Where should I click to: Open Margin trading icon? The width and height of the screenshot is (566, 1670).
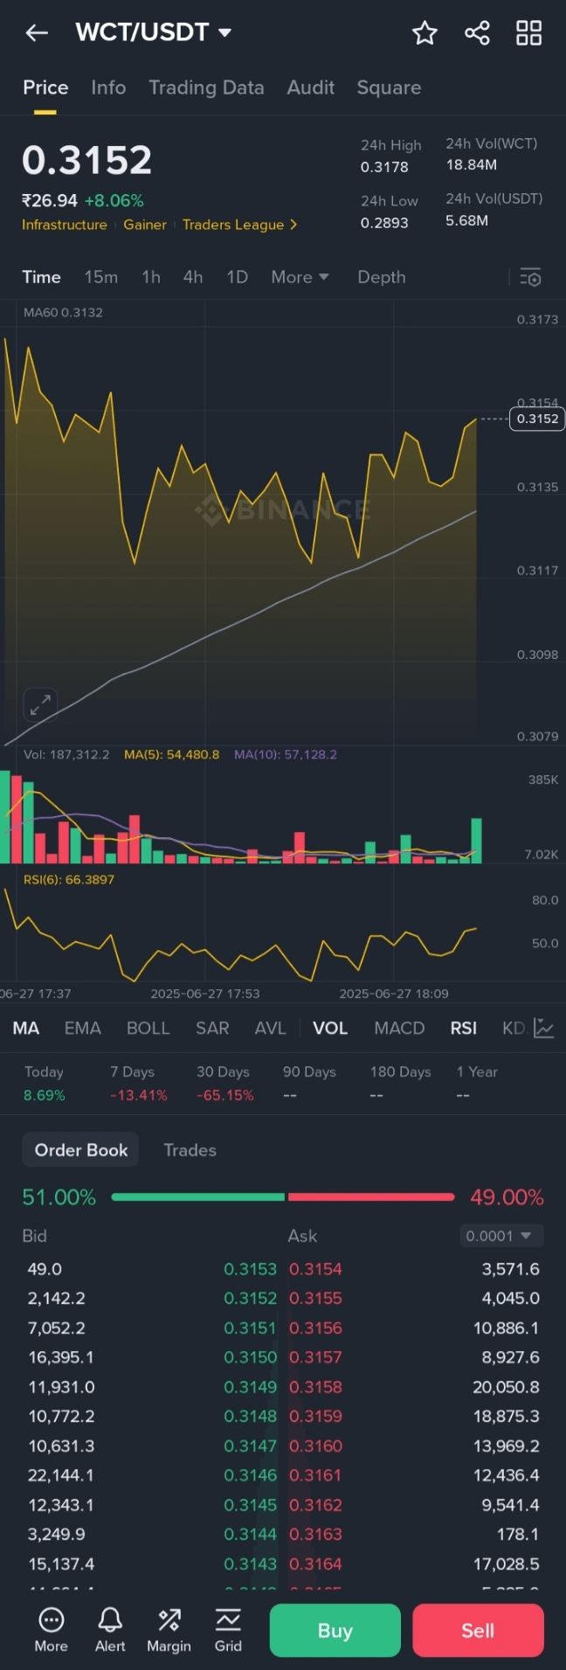(x=169, y=1631)
